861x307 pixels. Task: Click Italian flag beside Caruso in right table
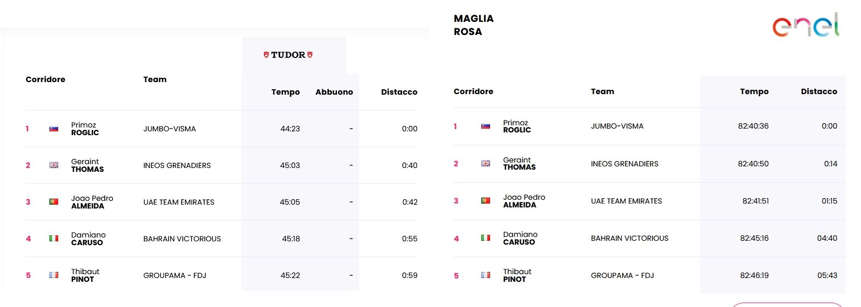(x=486, y=238)
